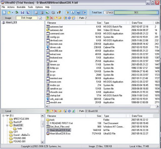The image size is (161, 149).
Task: Click the Open file folder icon
Action: pos(9,13)
